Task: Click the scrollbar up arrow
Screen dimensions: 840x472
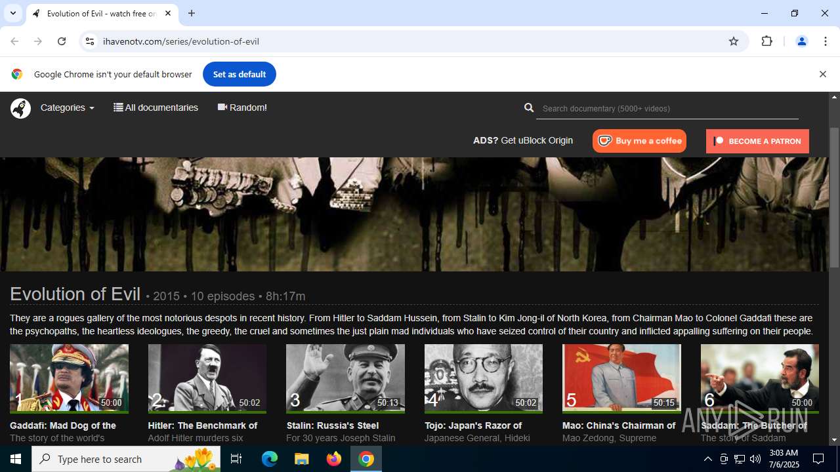Action: (834, 97)
